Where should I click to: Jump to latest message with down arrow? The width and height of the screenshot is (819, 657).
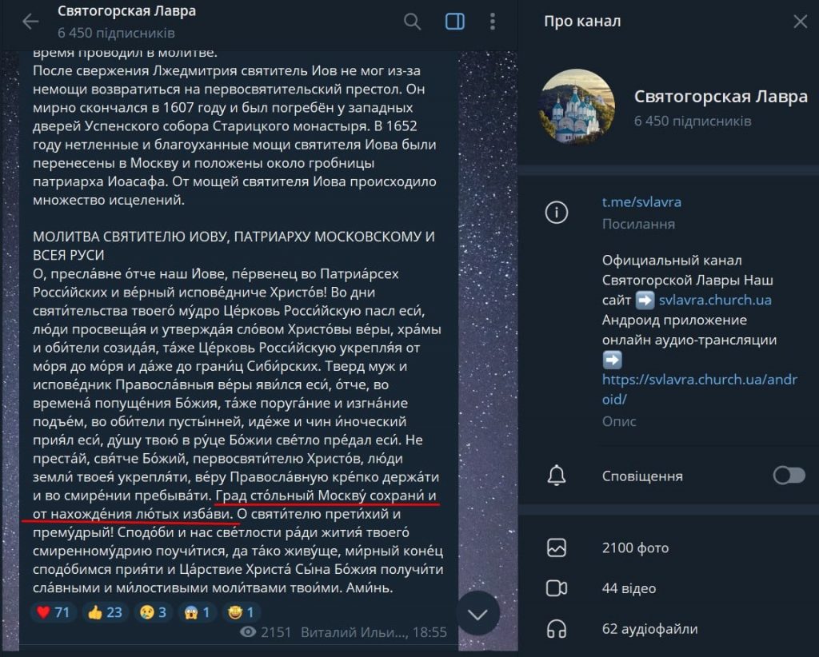[477, 614]
